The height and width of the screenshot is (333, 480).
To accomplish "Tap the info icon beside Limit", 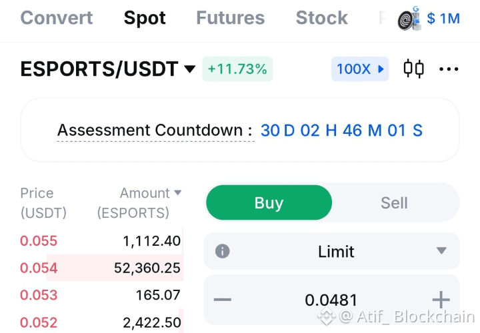I will [x=222, y=251].
